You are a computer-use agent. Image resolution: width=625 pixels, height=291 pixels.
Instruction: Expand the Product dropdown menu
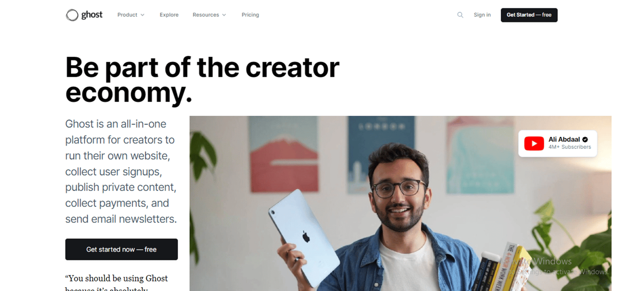pos(131,15)
